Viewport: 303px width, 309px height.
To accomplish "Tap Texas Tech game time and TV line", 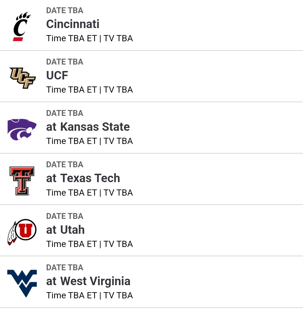I will point(89,193).
